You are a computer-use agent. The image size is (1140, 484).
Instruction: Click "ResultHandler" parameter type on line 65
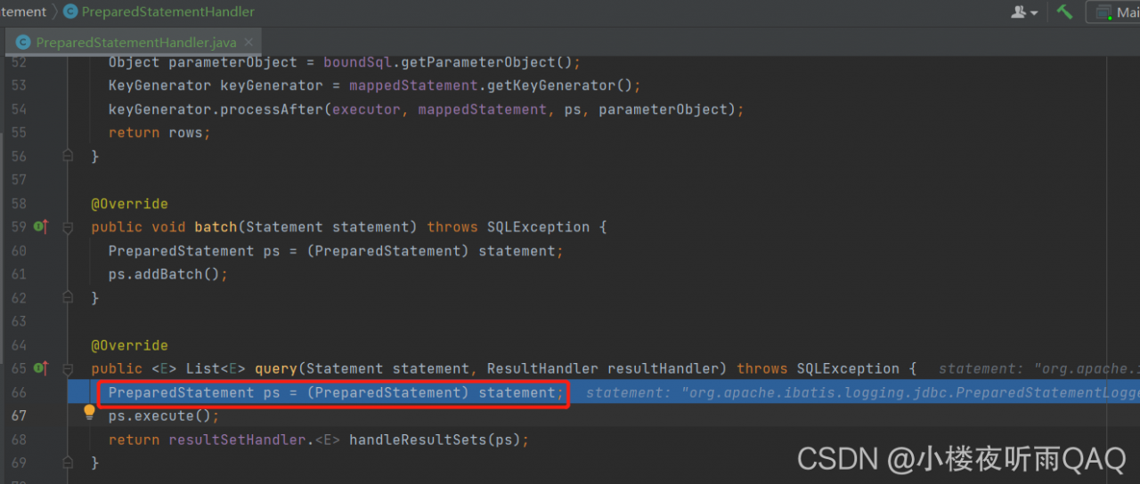[542, 368]
